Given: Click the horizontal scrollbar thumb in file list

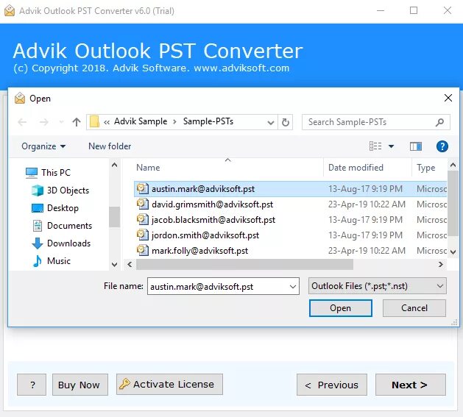Looking at the screenshot, I should pyautogui.click(x=244, y=265).
